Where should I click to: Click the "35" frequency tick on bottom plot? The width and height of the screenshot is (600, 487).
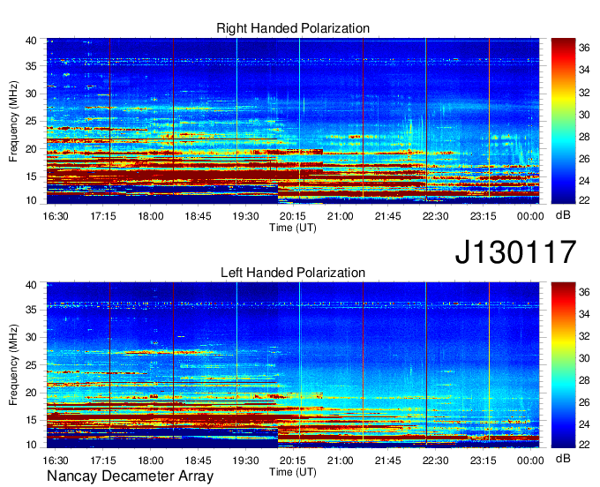point(31,310)
